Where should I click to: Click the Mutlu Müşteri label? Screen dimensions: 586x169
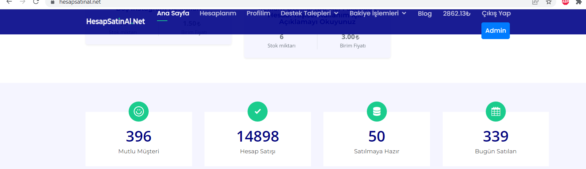(x=139, y=151)
